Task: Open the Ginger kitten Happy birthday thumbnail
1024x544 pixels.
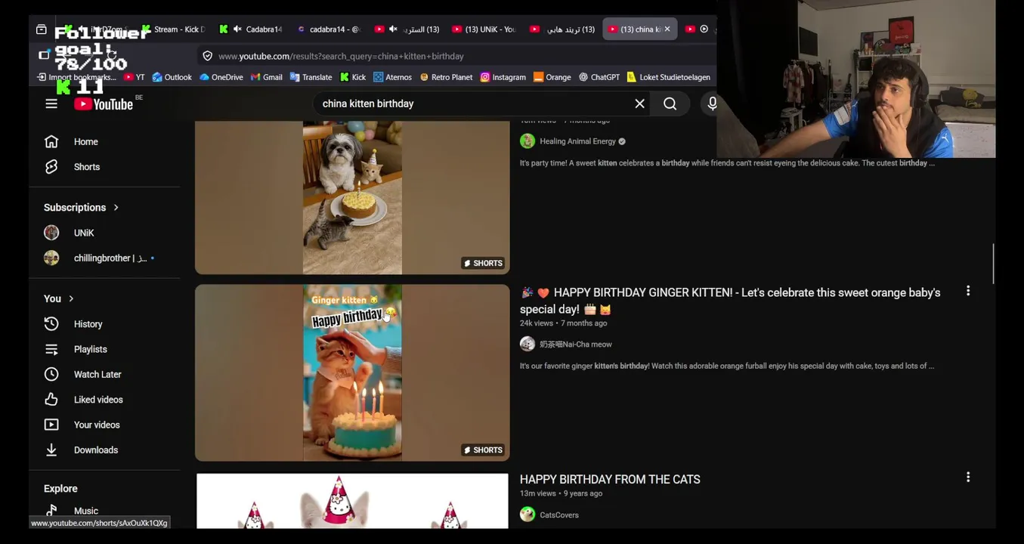Action: point(352,372)
